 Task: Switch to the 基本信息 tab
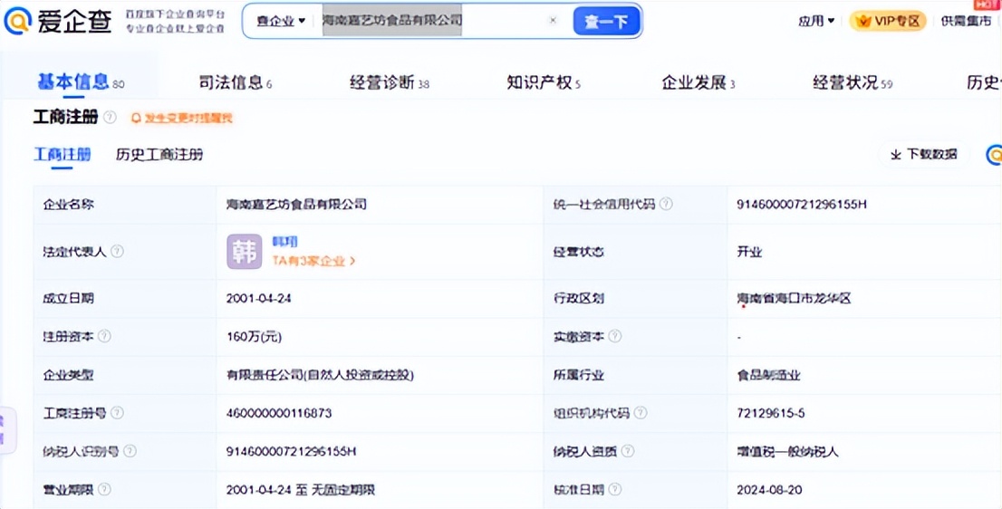[x=81, y=82]
